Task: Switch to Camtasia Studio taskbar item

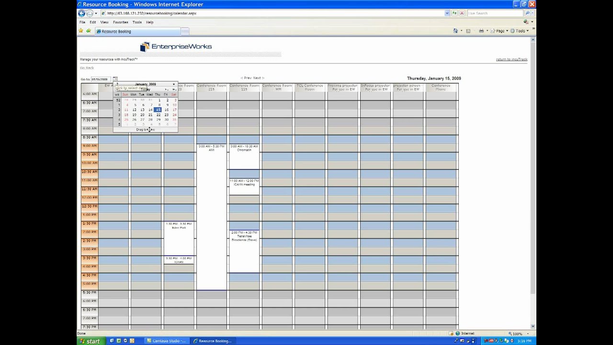Action: tap(166, 341)
